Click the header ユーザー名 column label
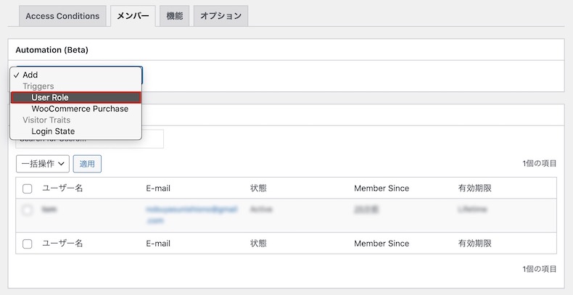This screenshot has height=295, width=573. pyautogui.click(x=62, y=188)
